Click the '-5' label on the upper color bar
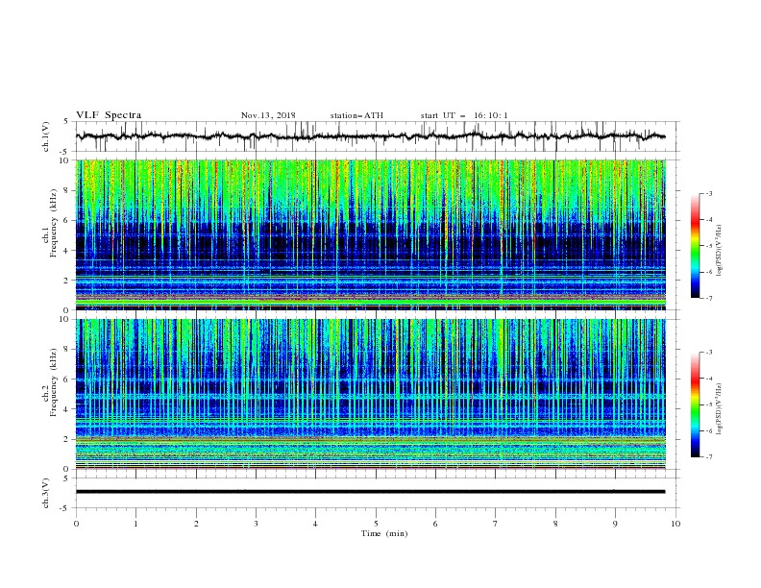The height and width of the screenshot is (588, 761). click(709, 246)
